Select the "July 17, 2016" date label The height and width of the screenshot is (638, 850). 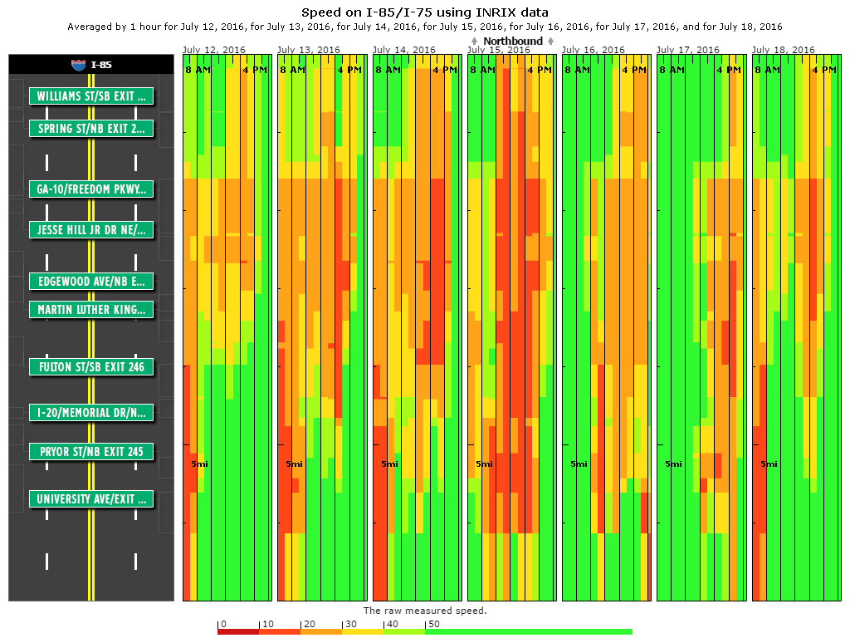pyautogui.click(x=688, y=49)
